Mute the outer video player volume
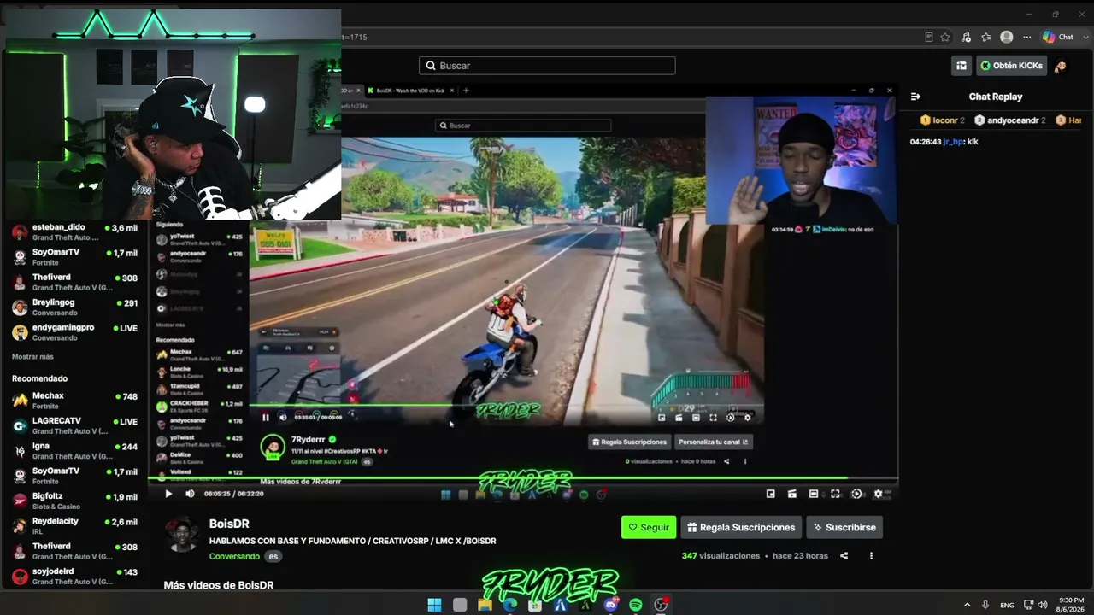This screenshot has height=615, width=1094. coord(190,494)
